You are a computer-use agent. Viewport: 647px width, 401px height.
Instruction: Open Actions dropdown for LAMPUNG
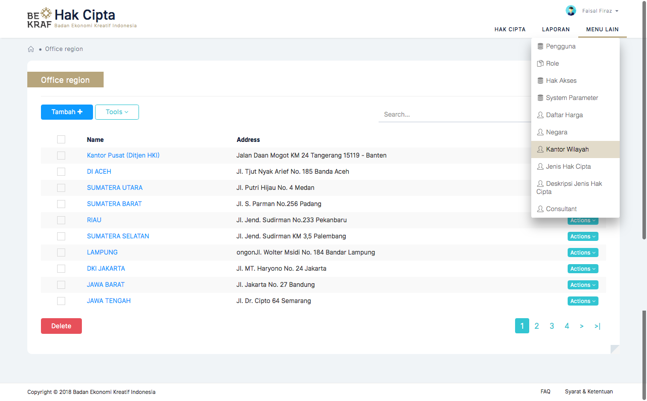(583, 253)
